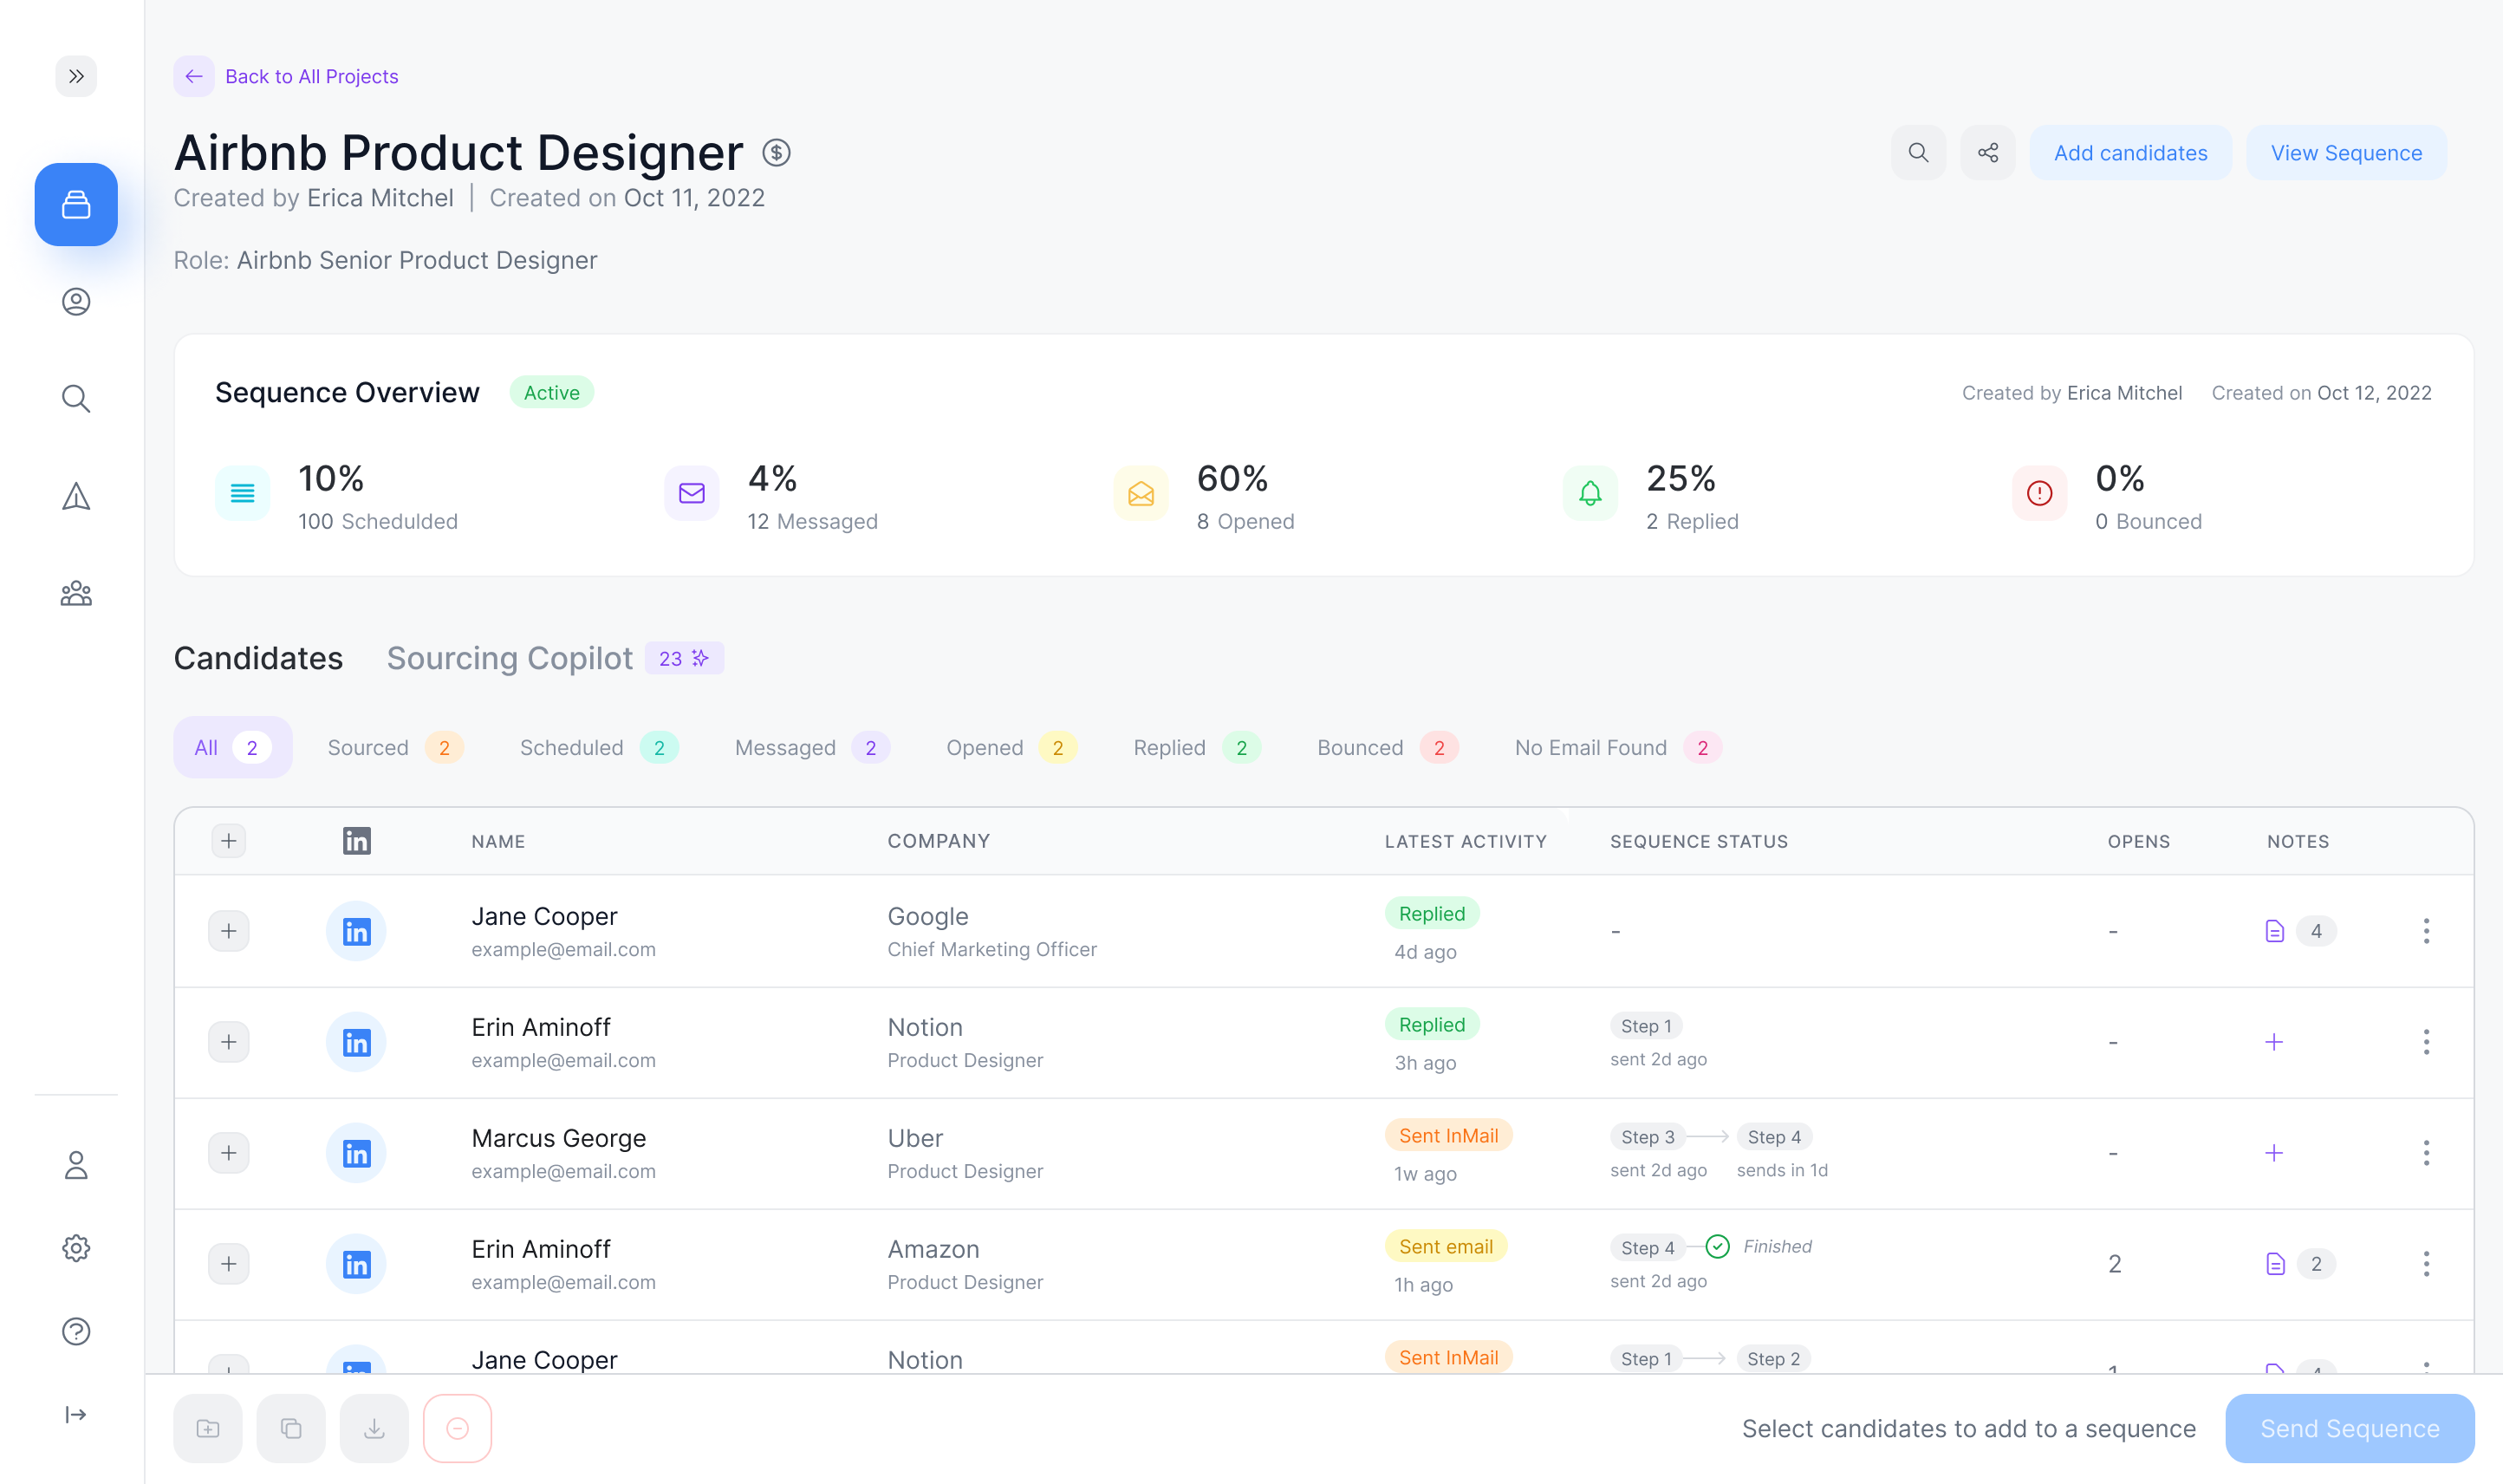This screenshot has width=2503, height=1484.
Task: Click Marcus George name
Action: coord(559,1138)
